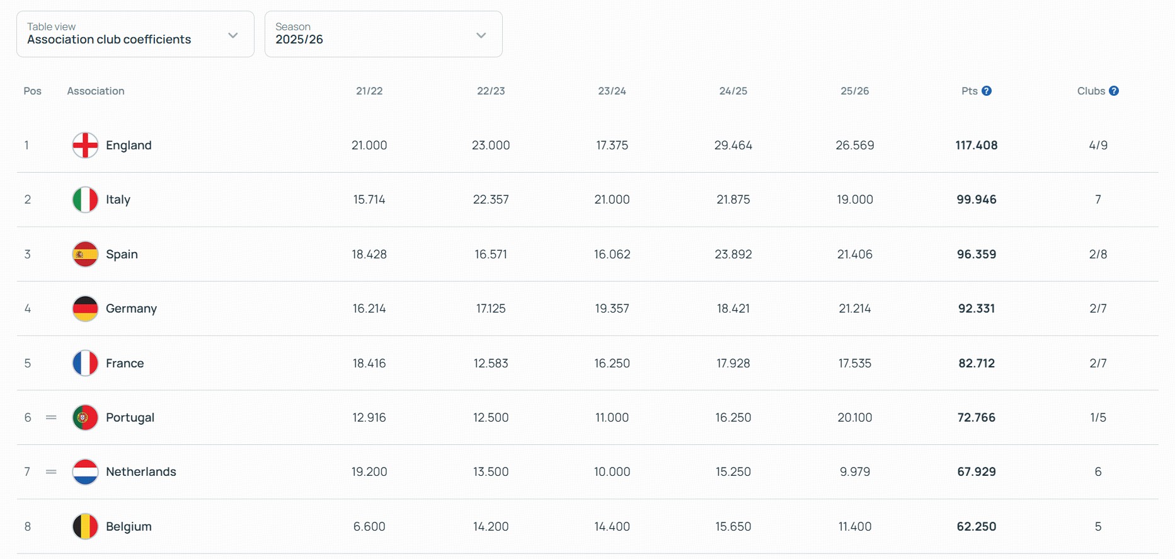Open the Table view dropdown
1175x559 pixels.
pos(135,34)
